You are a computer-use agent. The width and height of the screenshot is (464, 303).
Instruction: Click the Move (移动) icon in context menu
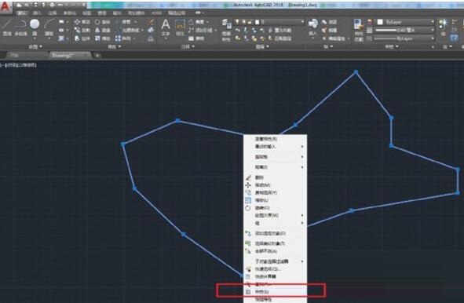248,185
